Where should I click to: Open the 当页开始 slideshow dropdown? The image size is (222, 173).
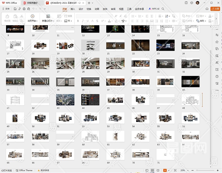(32, 21)
